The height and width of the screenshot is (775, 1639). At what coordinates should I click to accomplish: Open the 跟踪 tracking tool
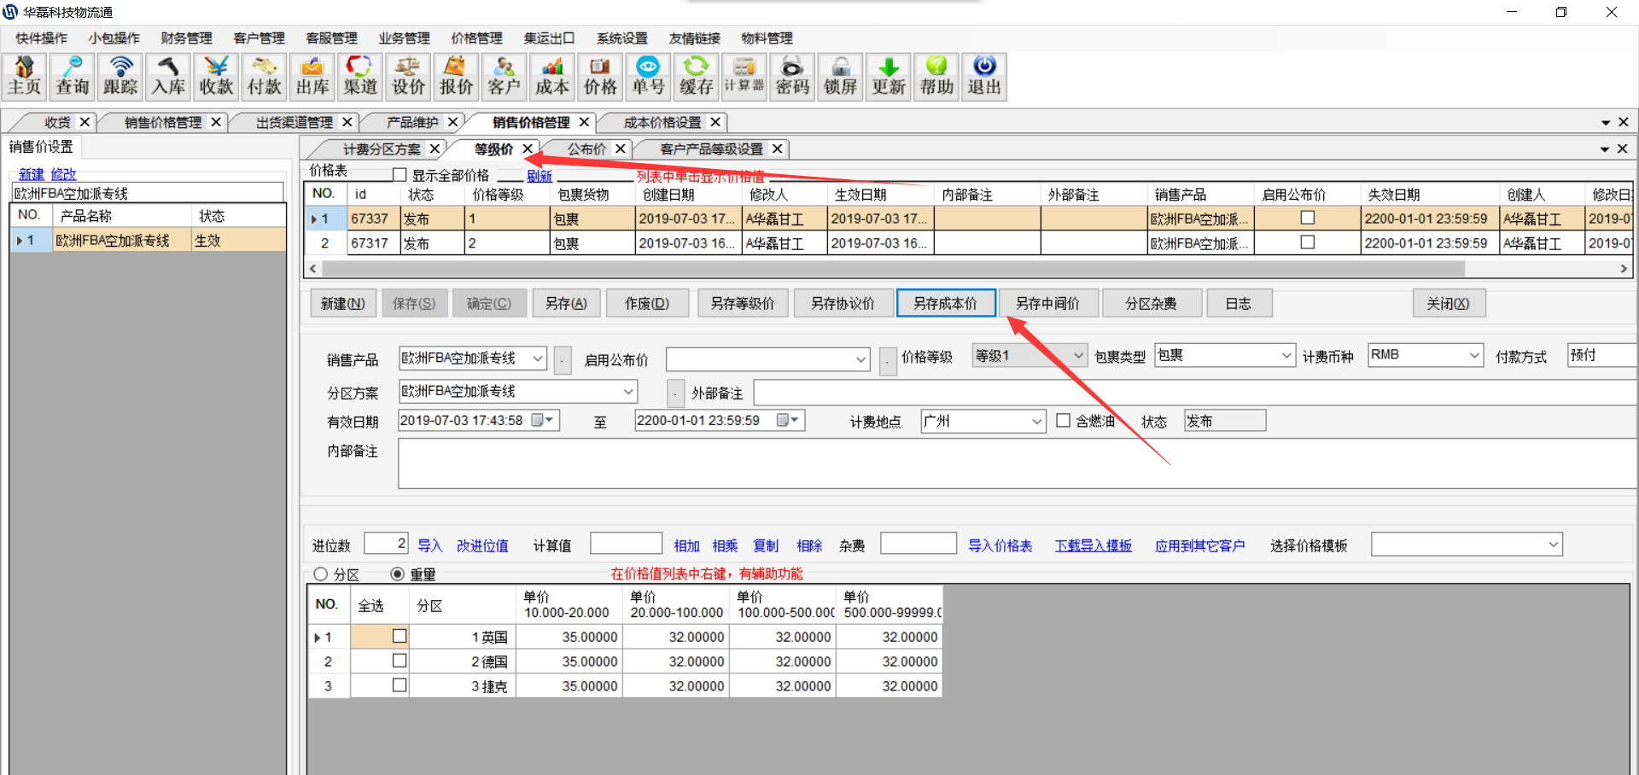(x=120, y=77)
